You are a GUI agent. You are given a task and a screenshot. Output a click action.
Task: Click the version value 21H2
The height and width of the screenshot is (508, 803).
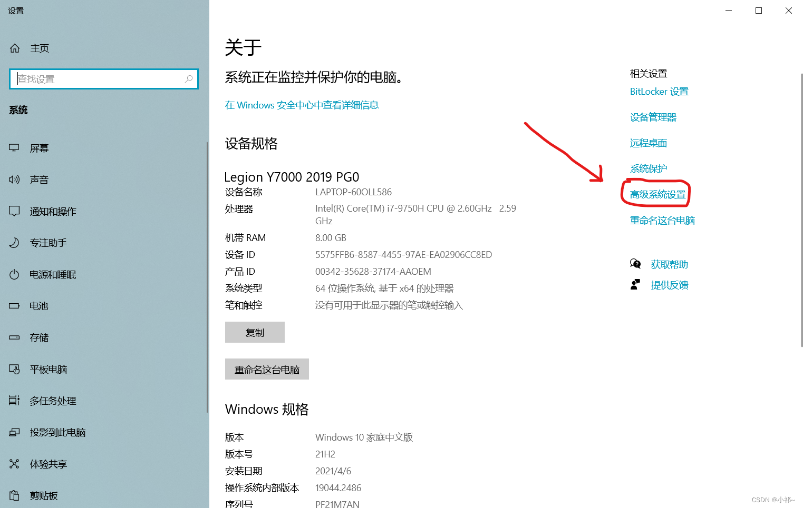[325, 454]
